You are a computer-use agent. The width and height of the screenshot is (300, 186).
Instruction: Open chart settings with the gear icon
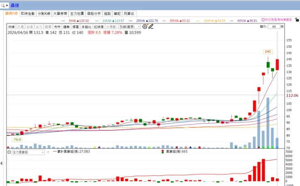tap(145, 27)
